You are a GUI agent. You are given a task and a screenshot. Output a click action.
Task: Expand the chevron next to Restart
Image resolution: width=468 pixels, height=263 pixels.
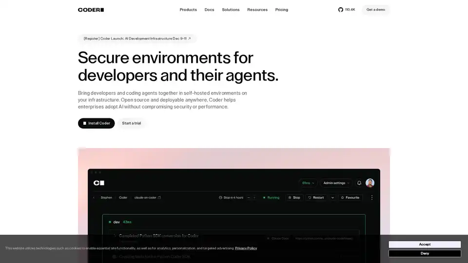click(333, 198)
